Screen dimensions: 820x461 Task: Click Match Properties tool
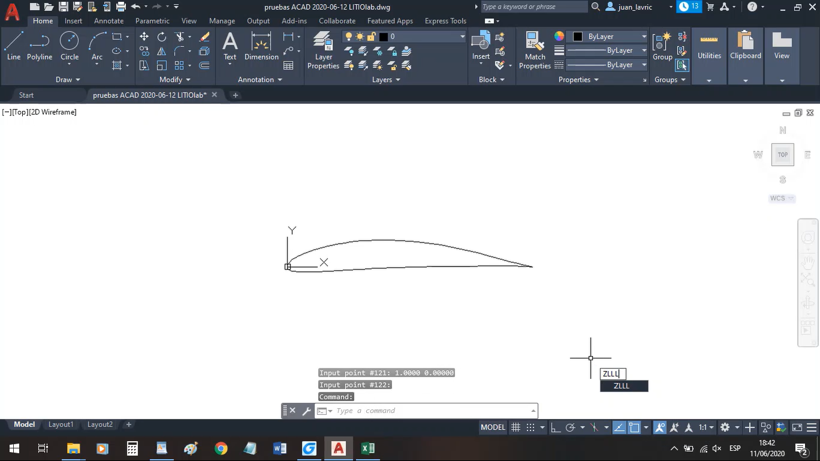(x=535, y=50)
